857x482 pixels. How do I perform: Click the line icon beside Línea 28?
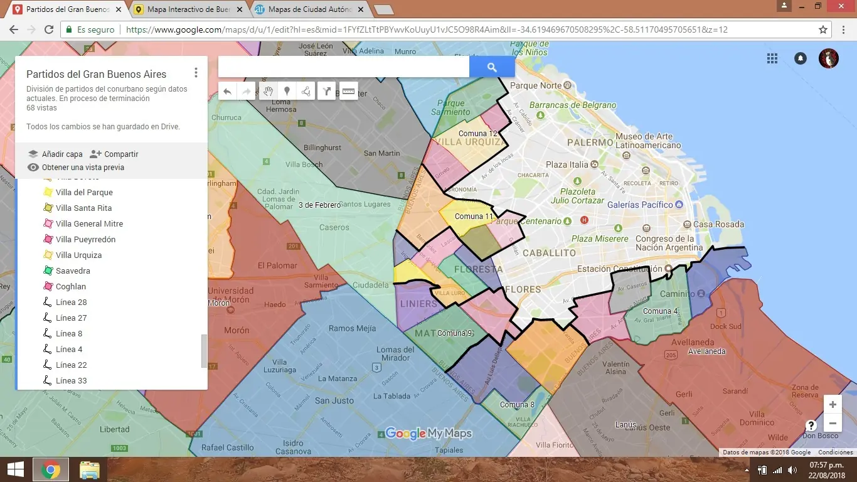(x=48, y=302)
